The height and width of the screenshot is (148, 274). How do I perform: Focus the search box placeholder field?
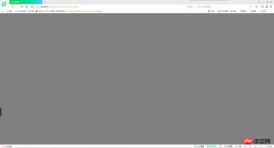[x=225, y=6]
